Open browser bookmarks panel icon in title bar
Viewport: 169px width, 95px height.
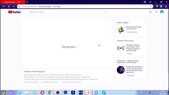(145, 2)
